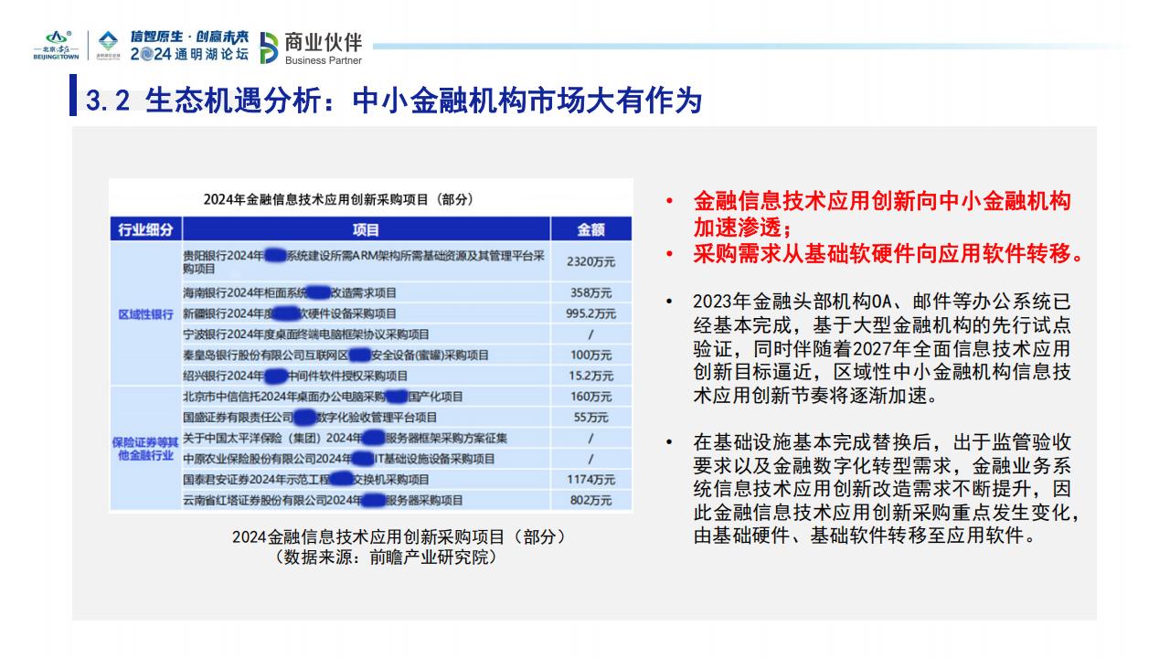Click the 宁波银行2024年度桌面终端电脑 row
This screenshot has height=658, width=1170.
pos(366,334)
